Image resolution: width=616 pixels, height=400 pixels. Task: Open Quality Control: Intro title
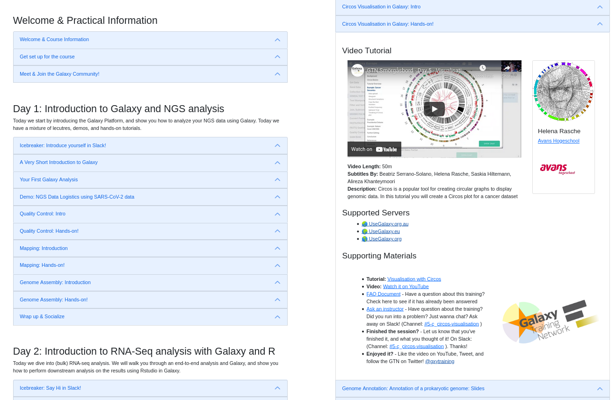click(43, 214)
